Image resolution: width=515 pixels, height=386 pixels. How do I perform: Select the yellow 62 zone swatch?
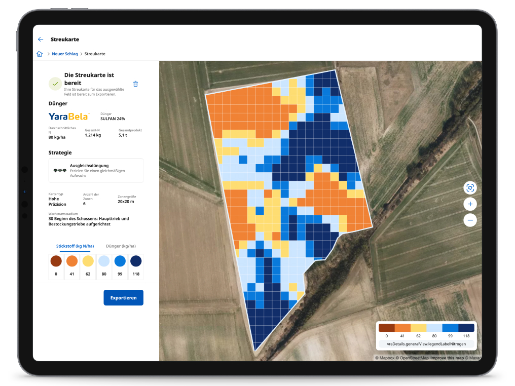click(88, 261)
